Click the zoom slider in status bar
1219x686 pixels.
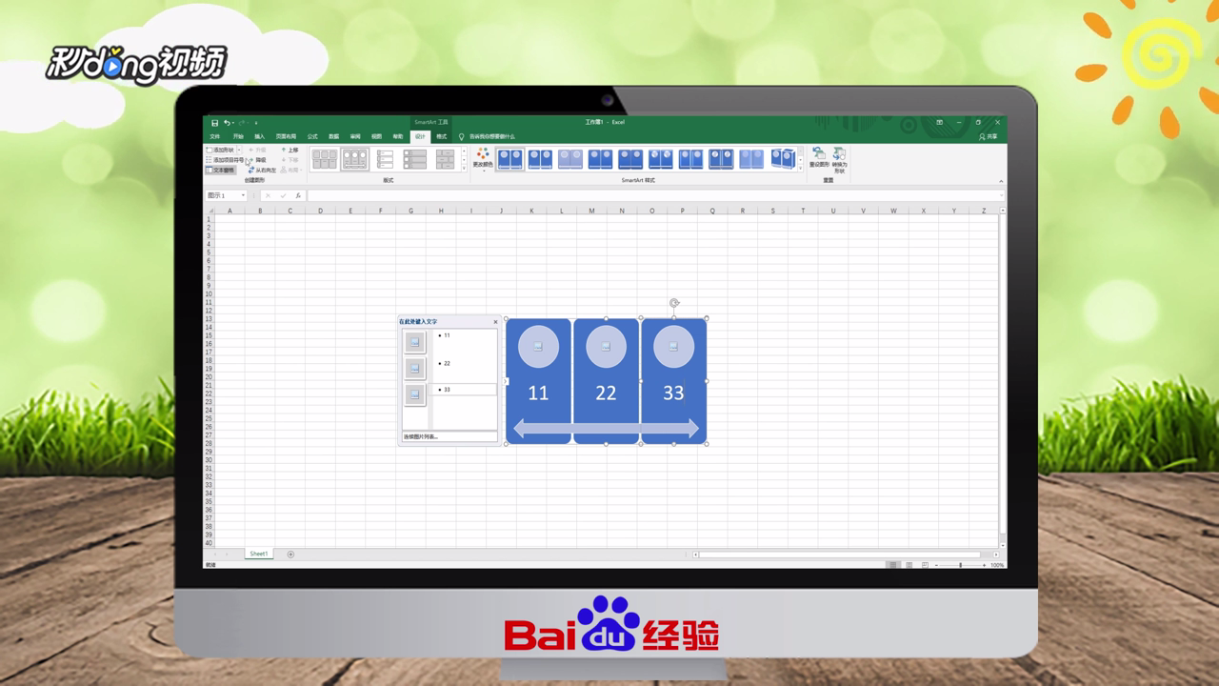[x=960, y=565]
